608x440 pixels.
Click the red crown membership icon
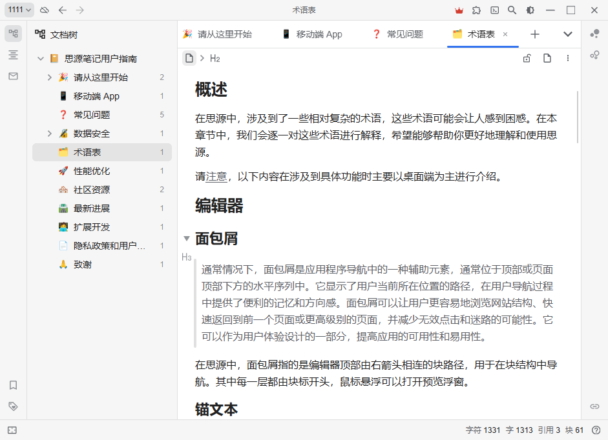pyautogui.click(x=459, y=10)
